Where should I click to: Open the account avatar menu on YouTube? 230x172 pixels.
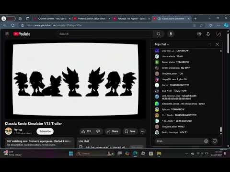click(x=218, y=34)
